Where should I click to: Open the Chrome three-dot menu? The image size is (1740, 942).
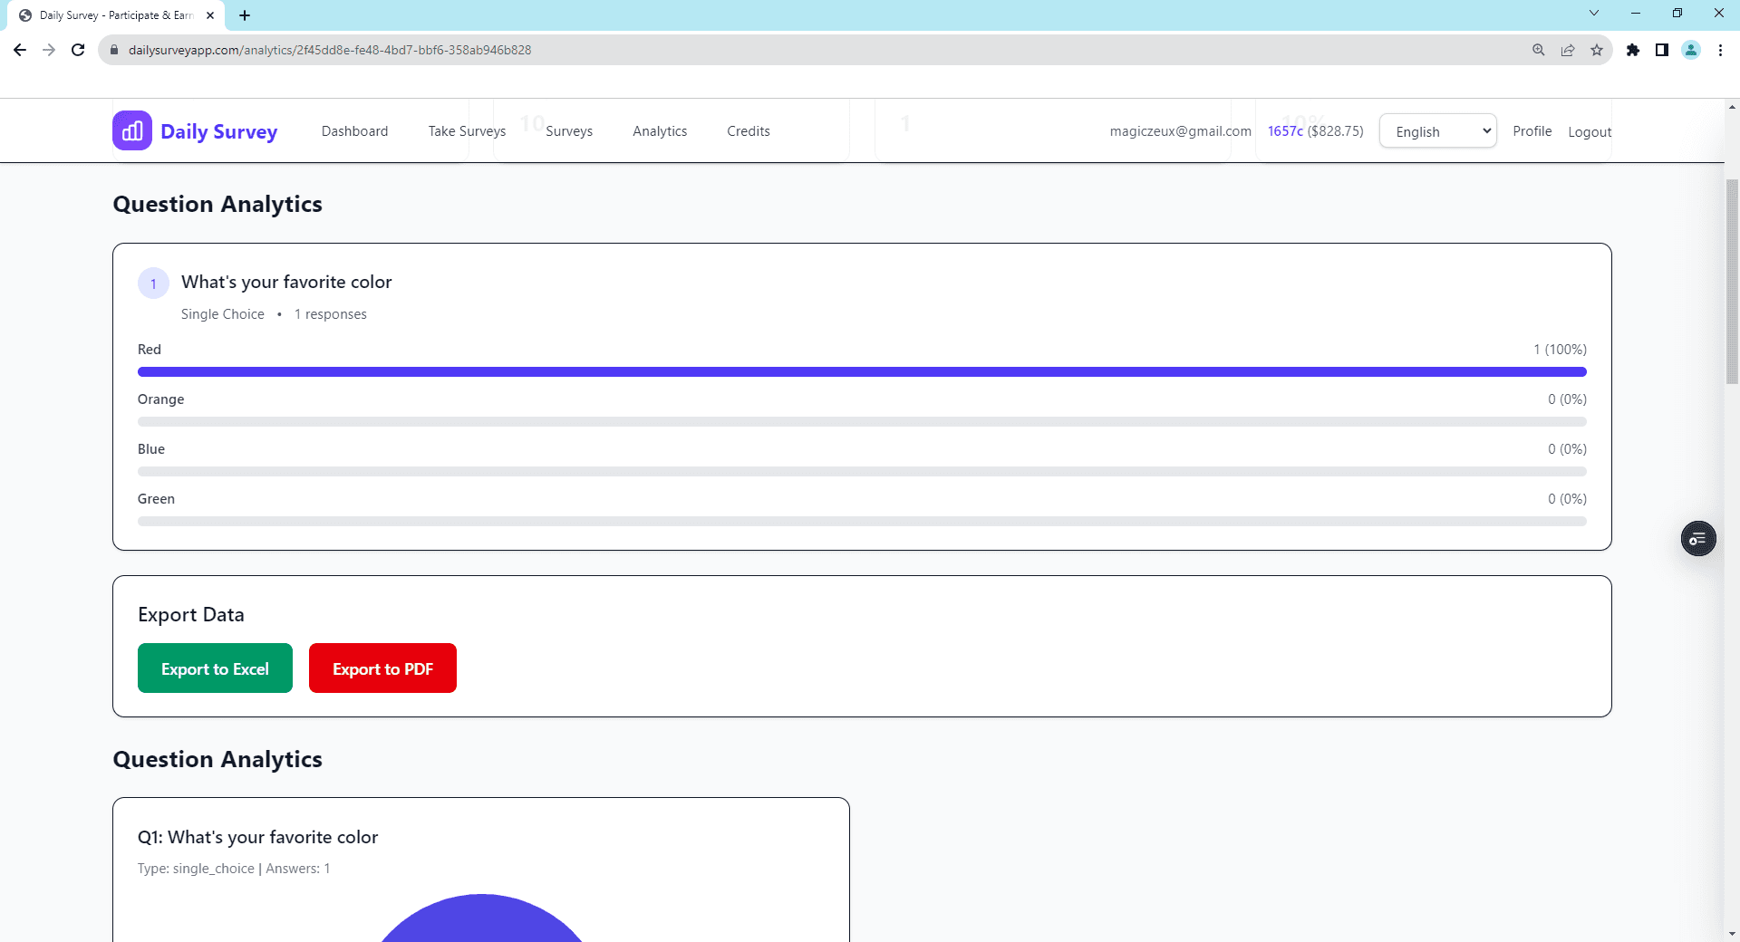point(1719,50)
